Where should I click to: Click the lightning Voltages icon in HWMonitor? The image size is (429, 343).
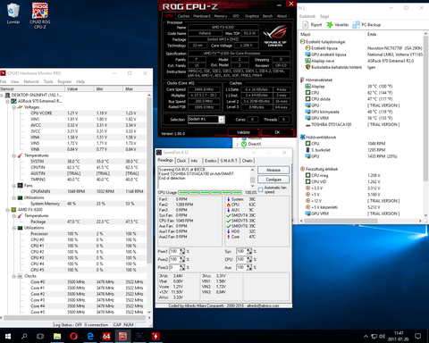click(20, 107)
